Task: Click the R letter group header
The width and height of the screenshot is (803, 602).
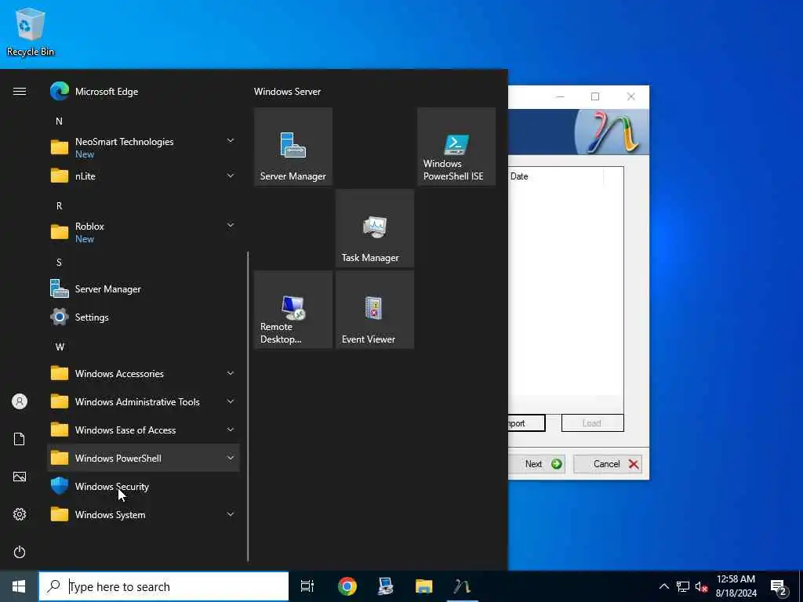Action: coord(59,206)
